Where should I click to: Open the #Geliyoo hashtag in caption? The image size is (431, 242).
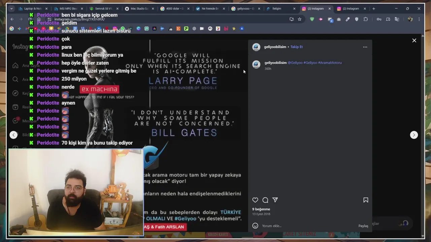(x=310, y=63)
